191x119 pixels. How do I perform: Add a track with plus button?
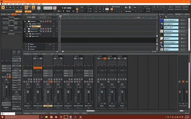coord(41,17)
